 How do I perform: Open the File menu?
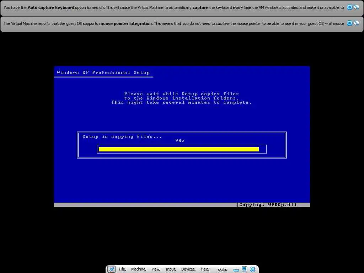122,269
